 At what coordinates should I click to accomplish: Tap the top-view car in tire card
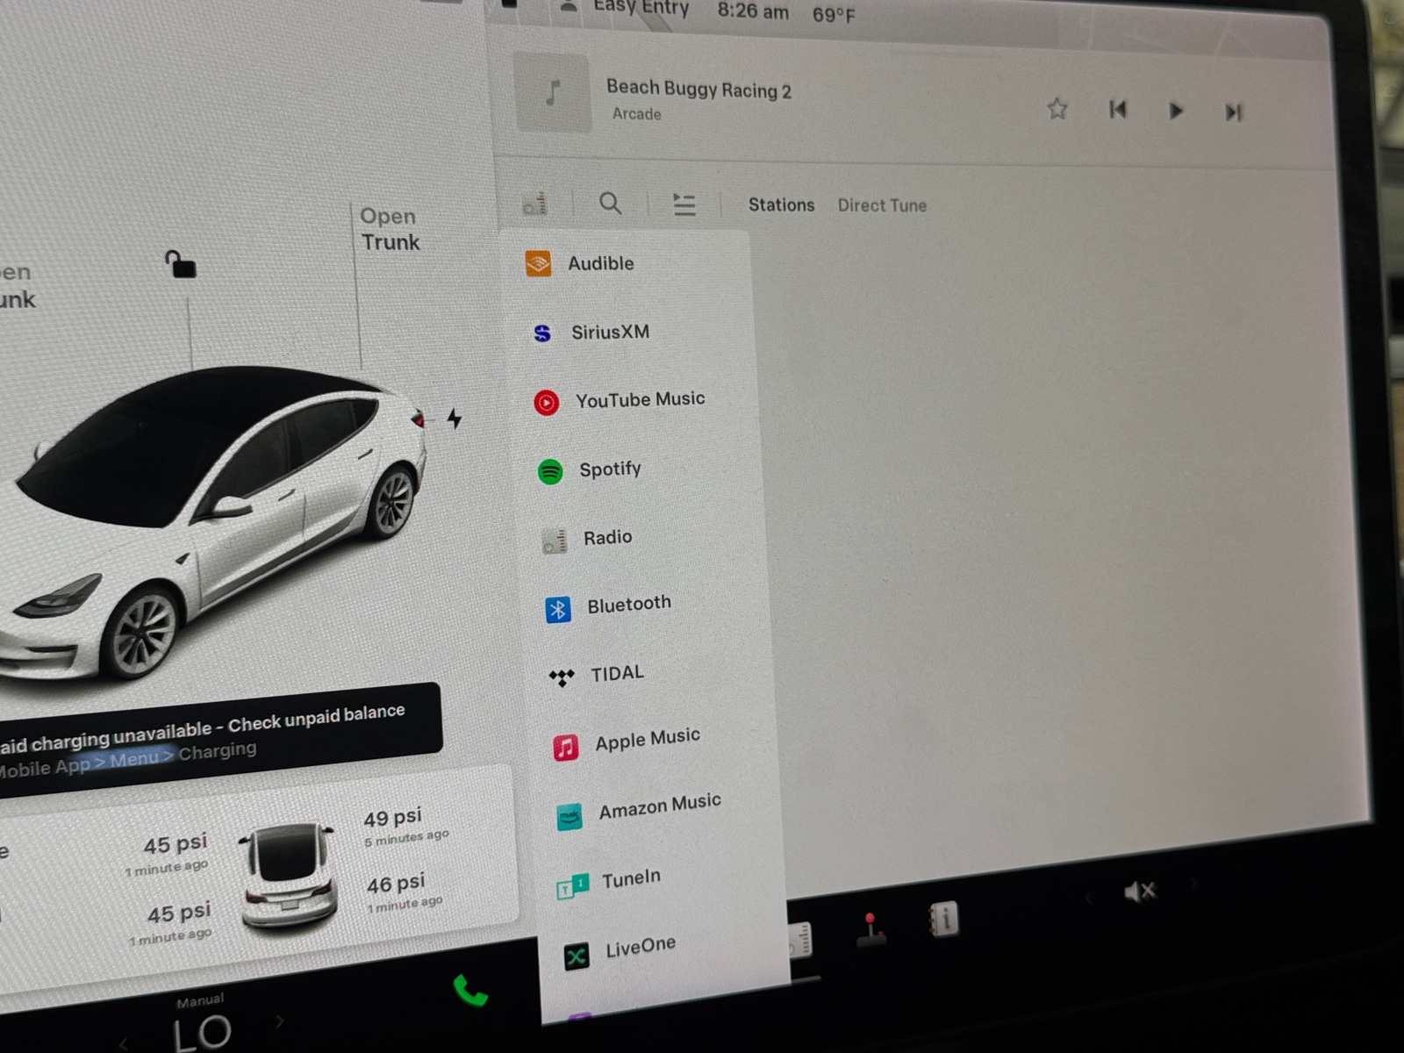(x=288, y=877)
